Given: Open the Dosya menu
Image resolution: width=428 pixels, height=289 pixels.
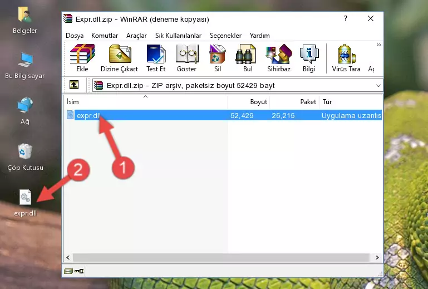Looking at the screenshot, I should tap(75, 36).
